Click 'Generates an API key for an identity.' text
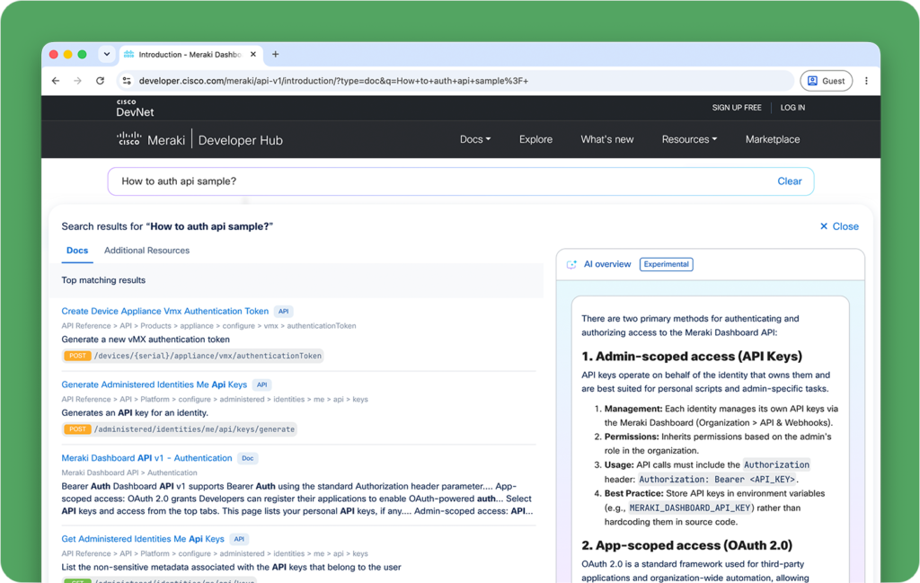 135,413
